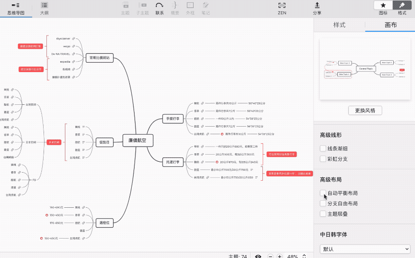Select the 50*40*23公分 subtopic
This screenshot has height=258, width=415.
pyautogui.click(x=257, y=103)
